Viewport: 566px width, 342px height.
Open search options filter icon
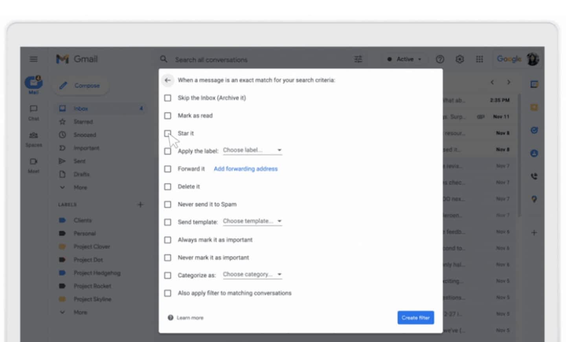pyautogui.click(x=358, y=59)
